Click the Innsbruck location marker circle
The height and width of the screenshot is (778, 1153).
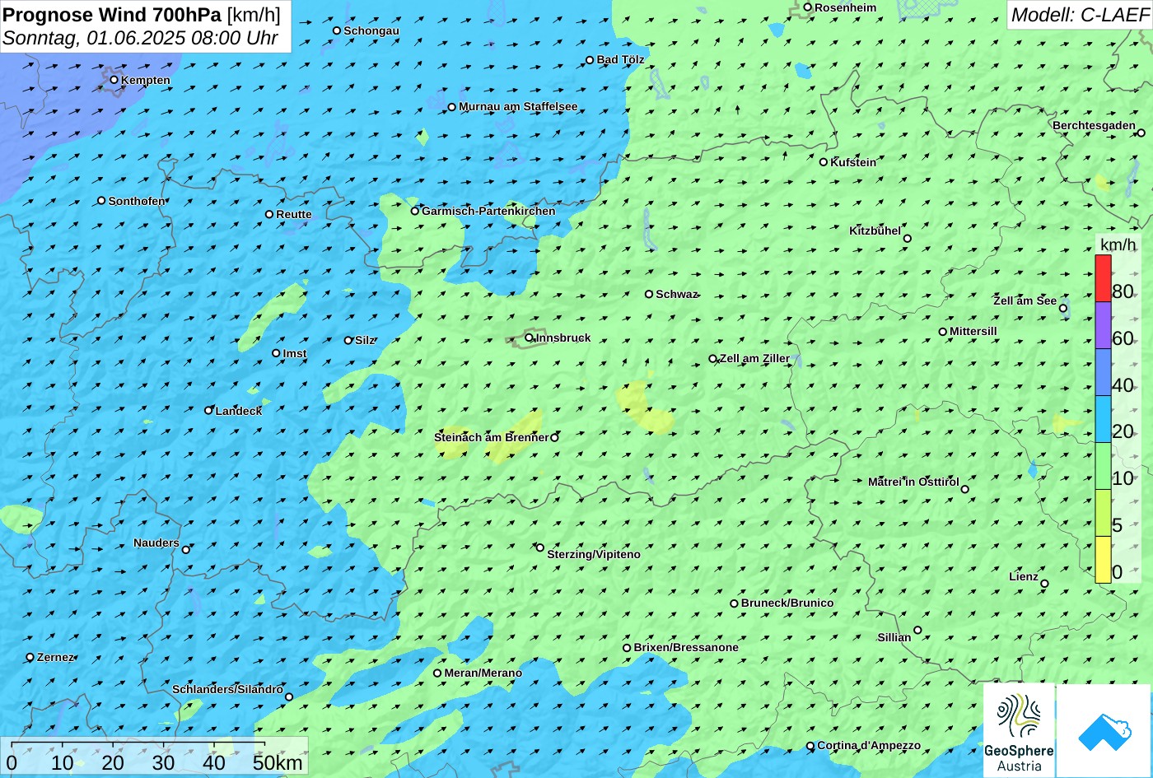[529, 338]
